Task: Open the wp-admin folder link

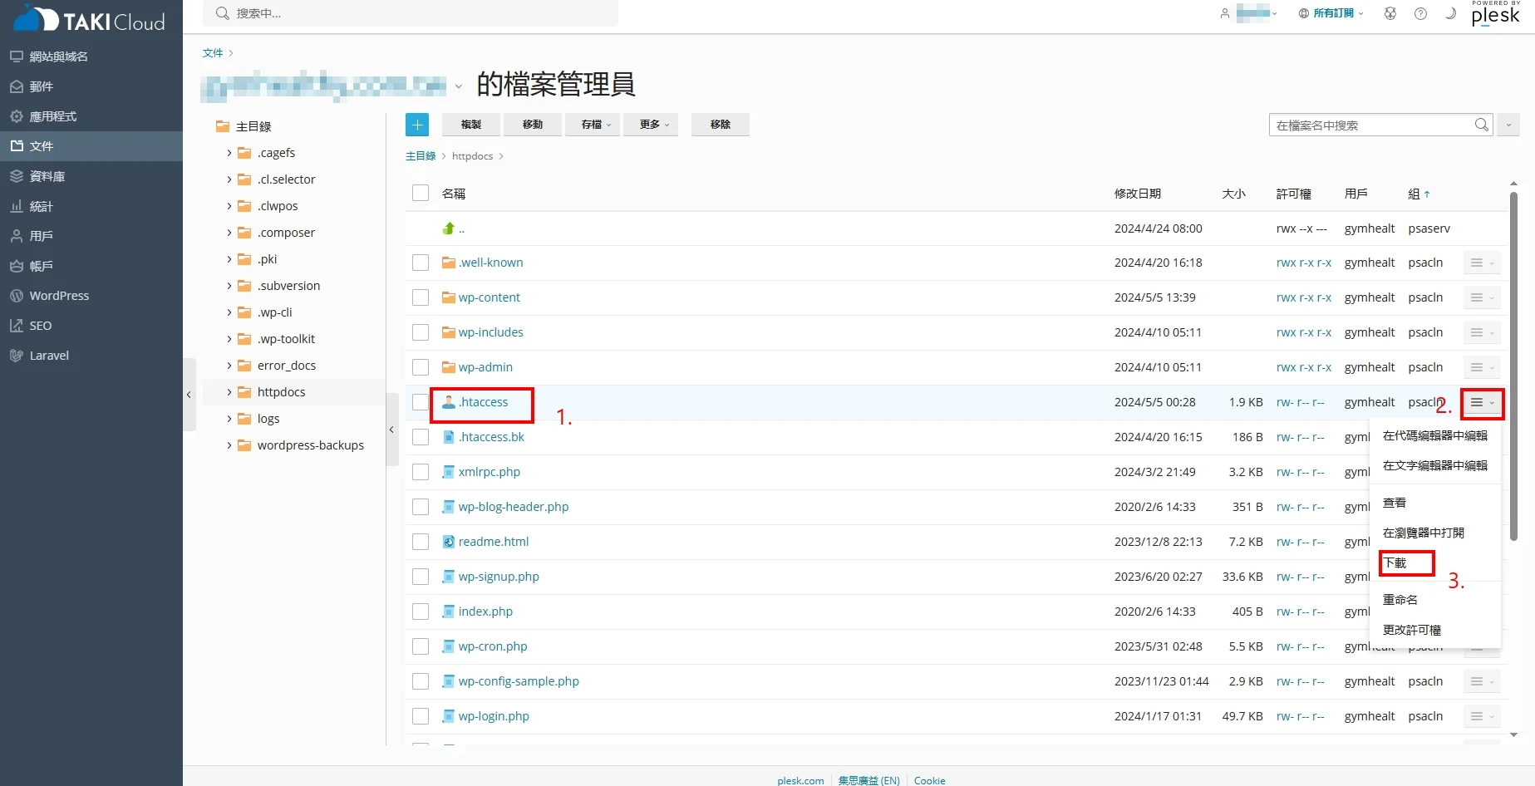Action: [485, 367]
